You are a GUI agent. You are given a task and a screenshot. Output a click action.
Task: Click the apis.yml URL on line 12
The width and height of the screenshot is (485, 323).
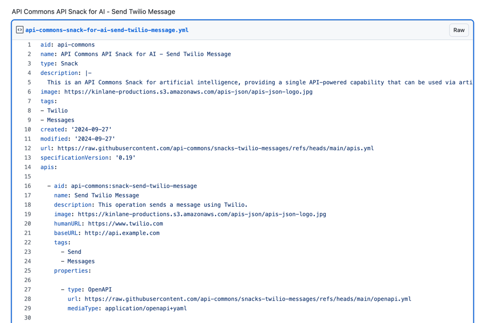click(x=215, y=148)
